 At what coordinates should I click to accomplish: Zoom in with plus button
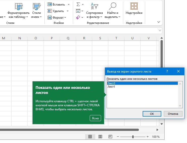pyautogui.click(x=147, y=137)
